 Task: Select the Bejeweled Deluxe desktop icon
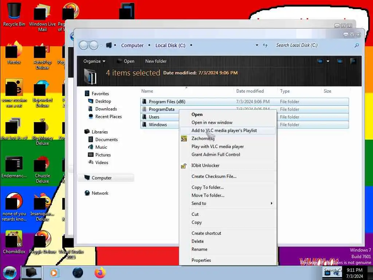(42, 94)
